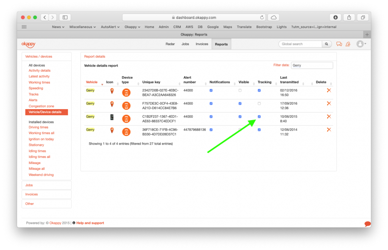This screenshot has height=250, width=388.
Task: Open the user profile avatar menu
Action: (x=361, y=44)
